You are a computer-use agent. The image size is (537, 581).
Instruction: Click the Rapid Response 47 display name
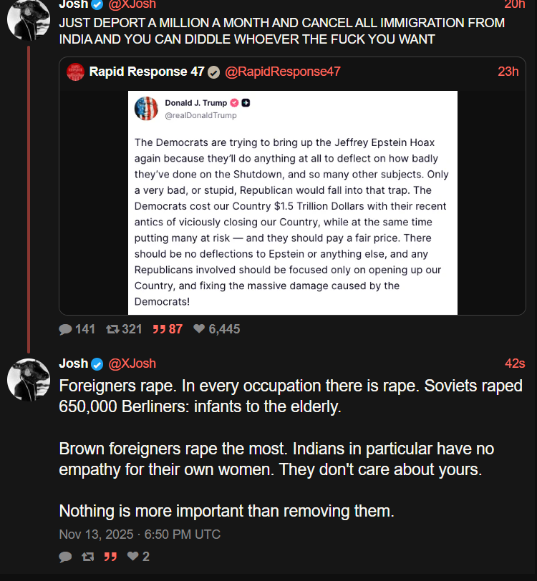(147, 72)
